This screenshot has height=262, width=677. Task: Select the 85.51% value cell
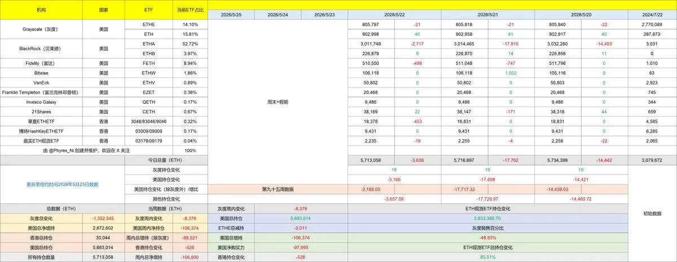(488, 257)
